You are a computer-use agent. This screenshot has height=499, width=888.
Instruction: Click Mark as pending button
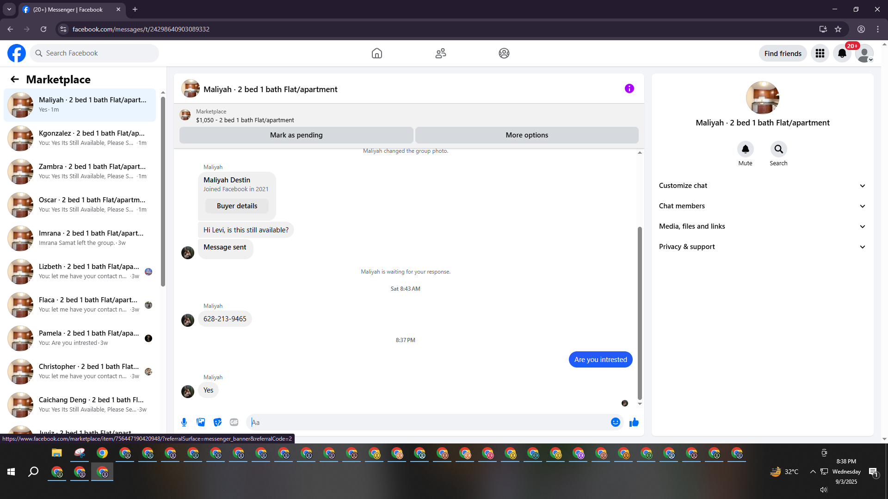[x=296, y=135]
